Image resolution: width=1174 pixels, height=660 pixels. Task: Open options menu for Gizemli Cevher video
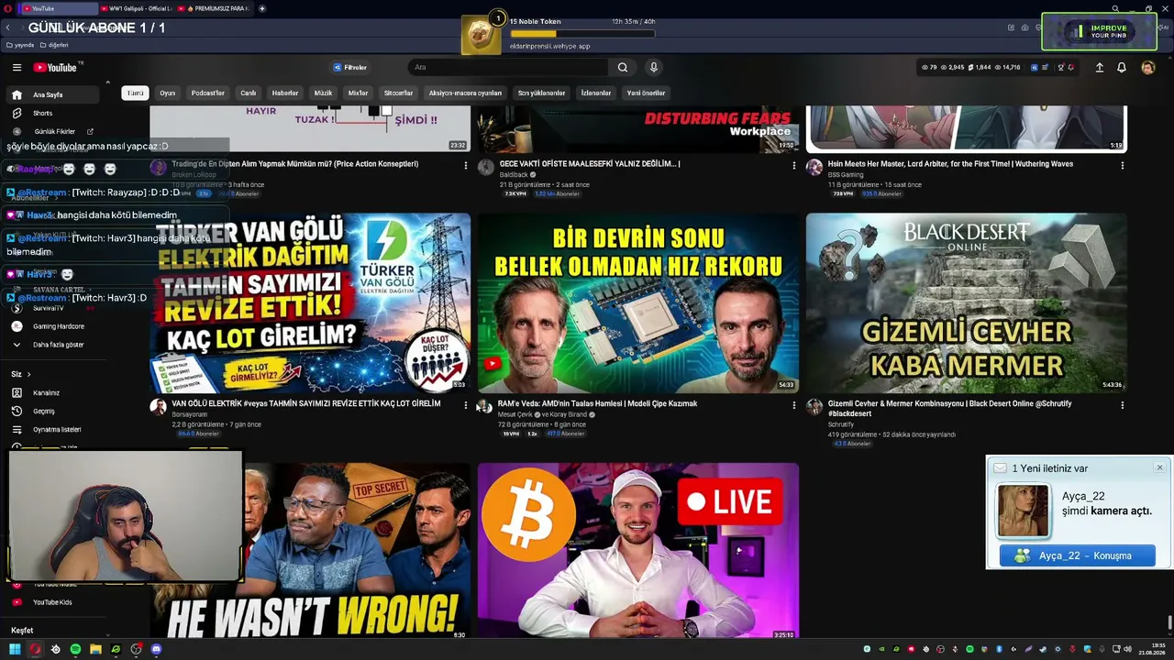coord(1123,405)
